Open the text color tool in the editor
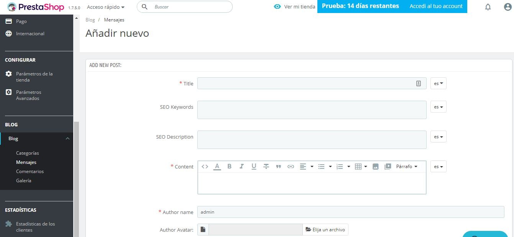The height and width of the screenshot is (237, 514). [x=217, y=166]
